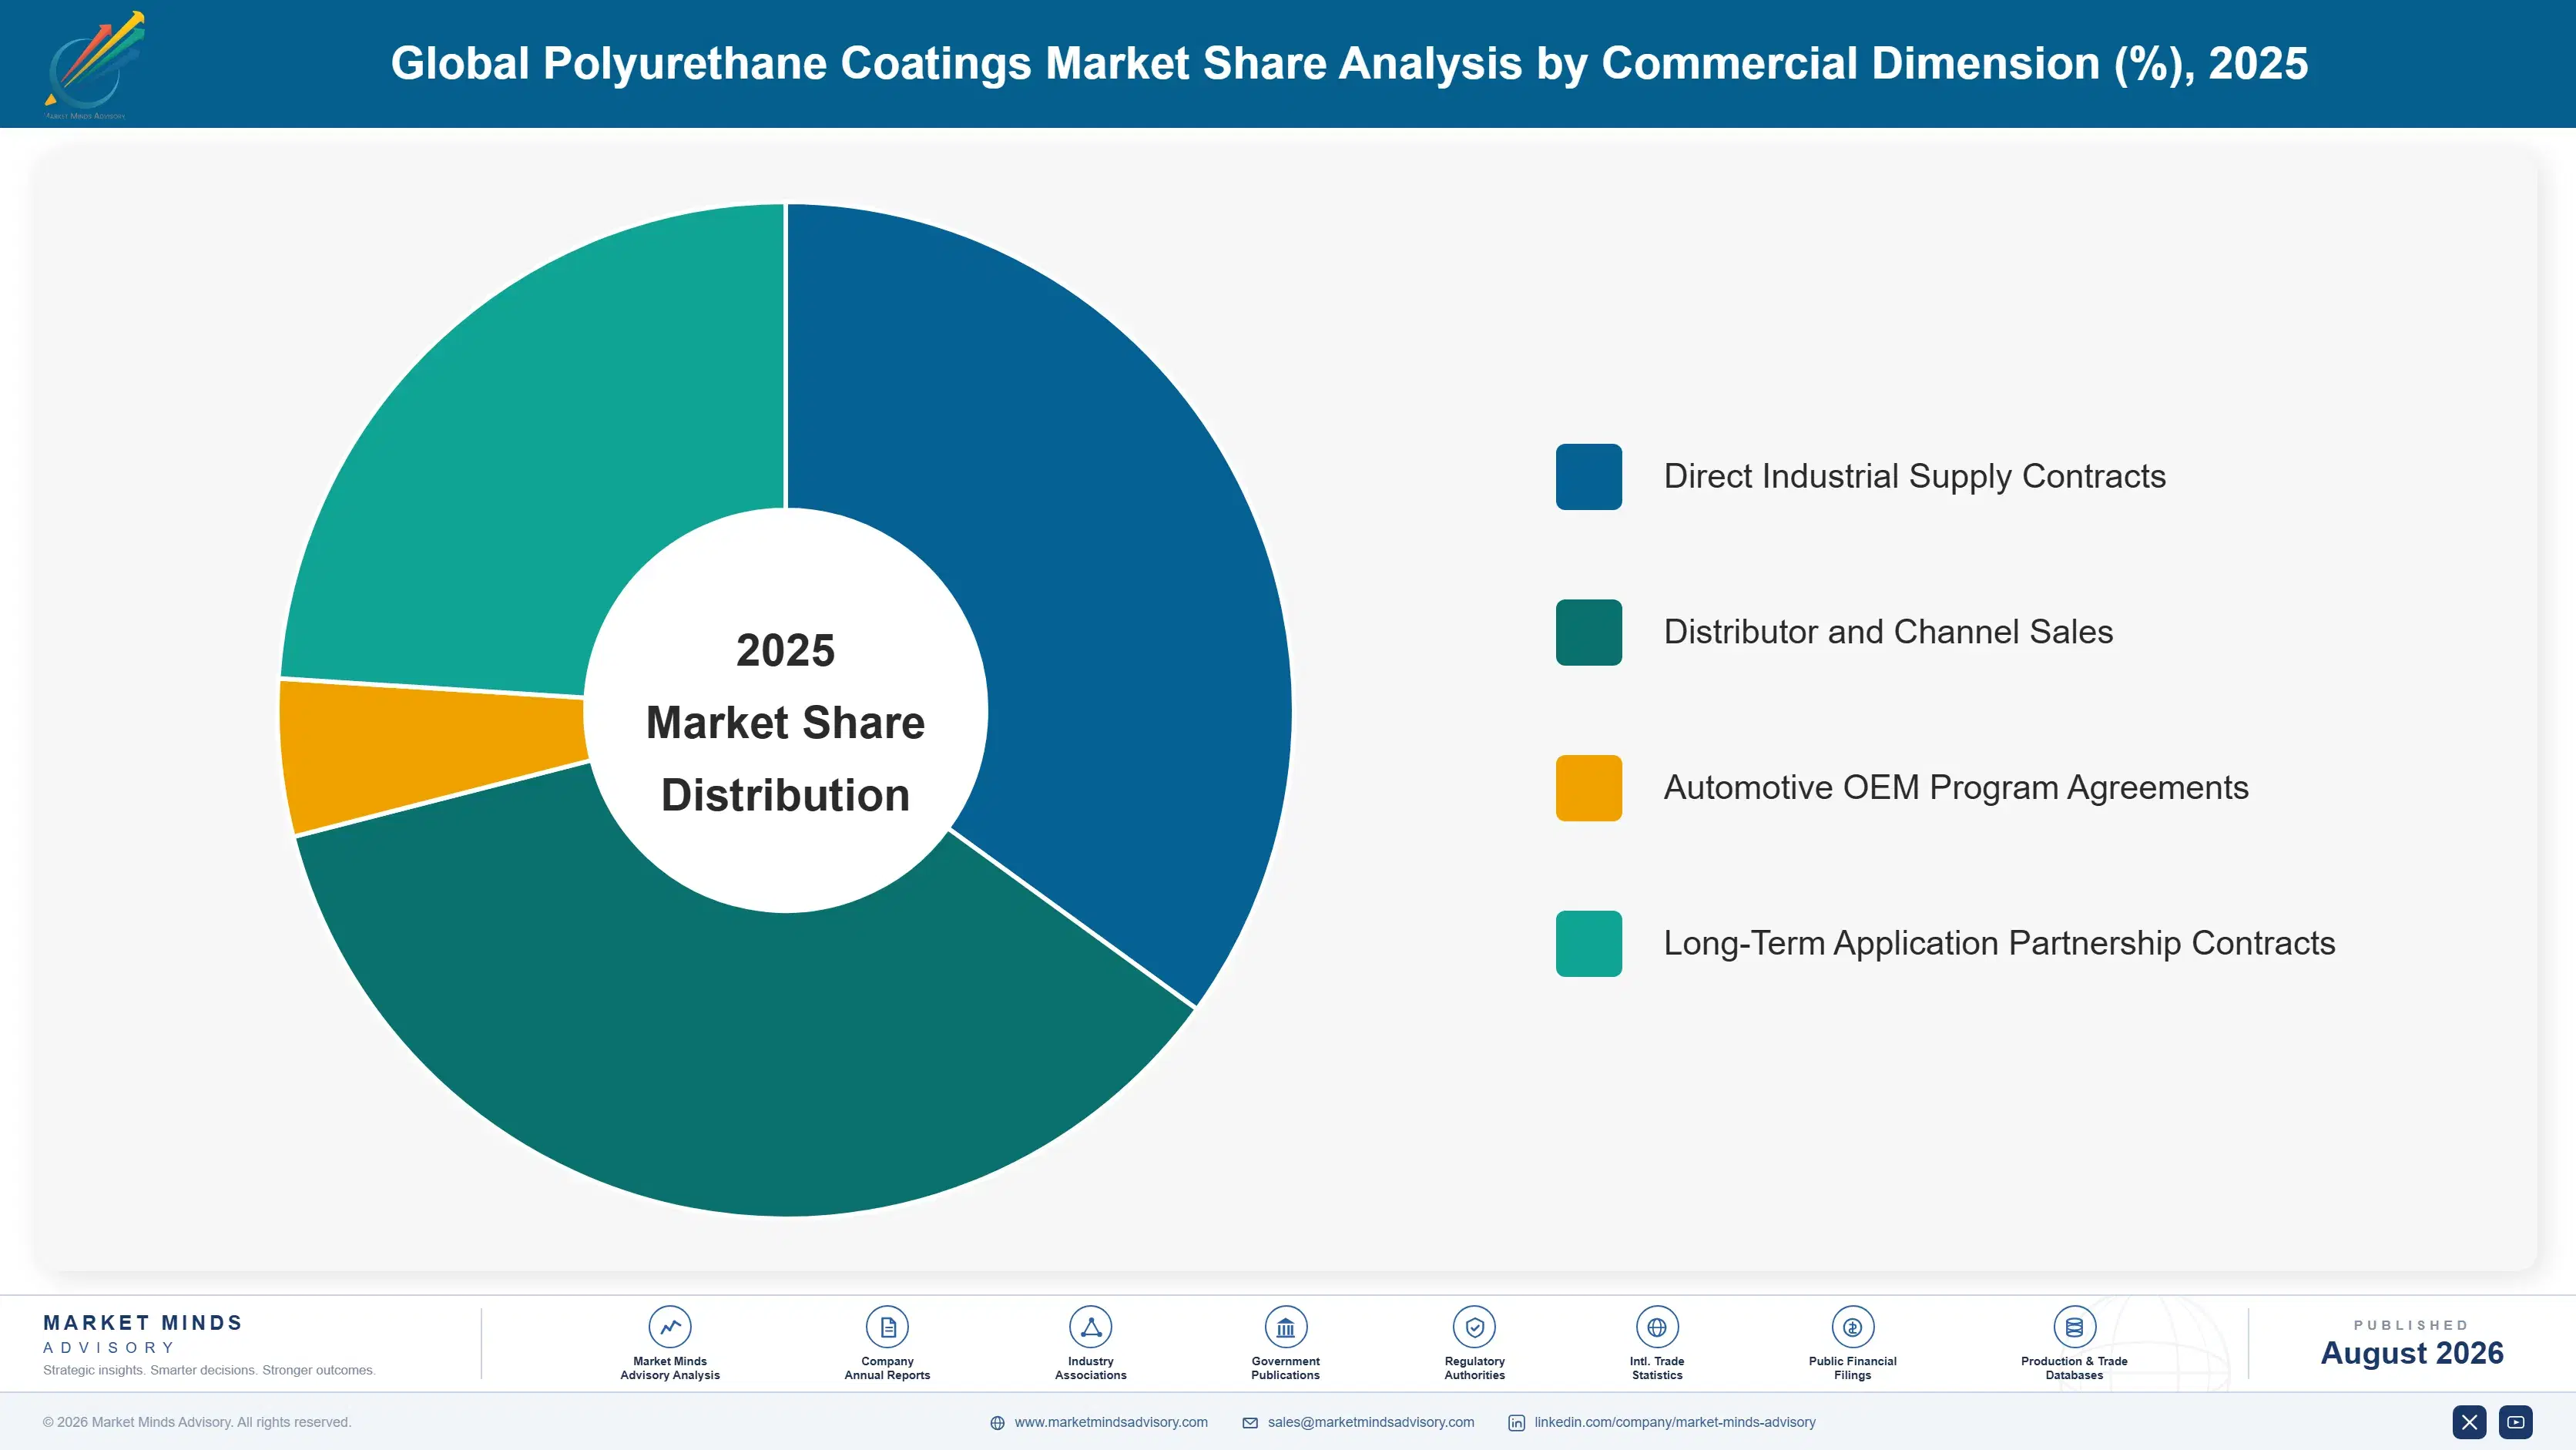2576x1450 pixels.
Task: Click the Government Publications building icon
Action: click(x=1285, y=1327)
